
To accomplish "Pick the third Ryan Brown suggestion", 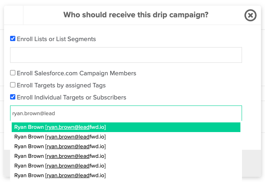I will (126, 147).
